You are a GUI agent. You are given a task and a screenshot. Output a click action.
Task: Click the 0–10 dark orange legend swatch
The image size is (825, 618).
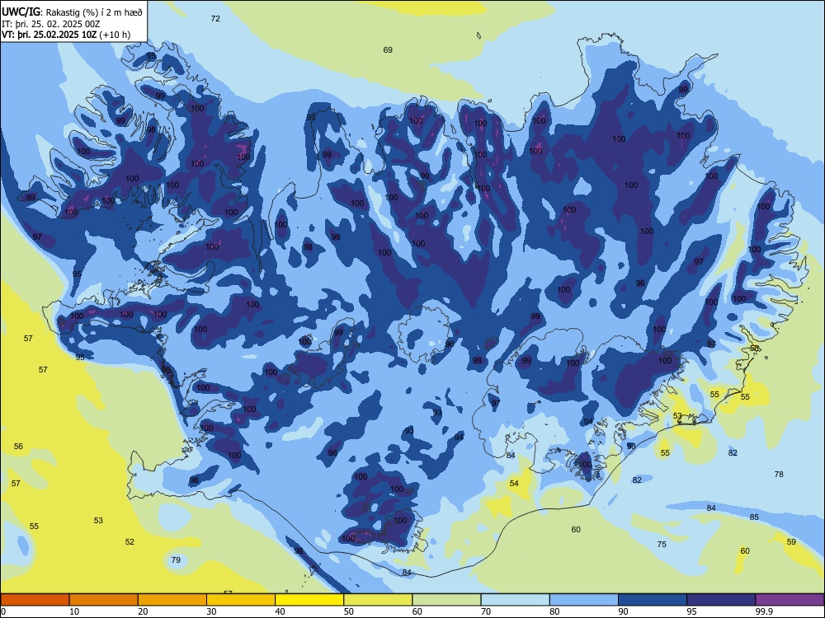pyautogui.click(x=35, y=600)
